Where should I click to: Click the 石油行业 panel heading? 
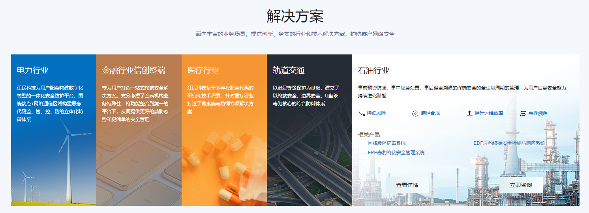[373, 71]
